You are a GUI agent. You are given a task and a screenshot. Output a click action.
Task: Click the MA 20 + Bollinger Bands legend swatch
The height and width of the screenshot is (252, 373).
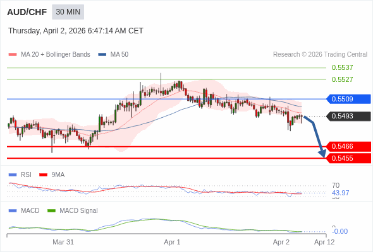pyautogui.click(x=13, y=55)
